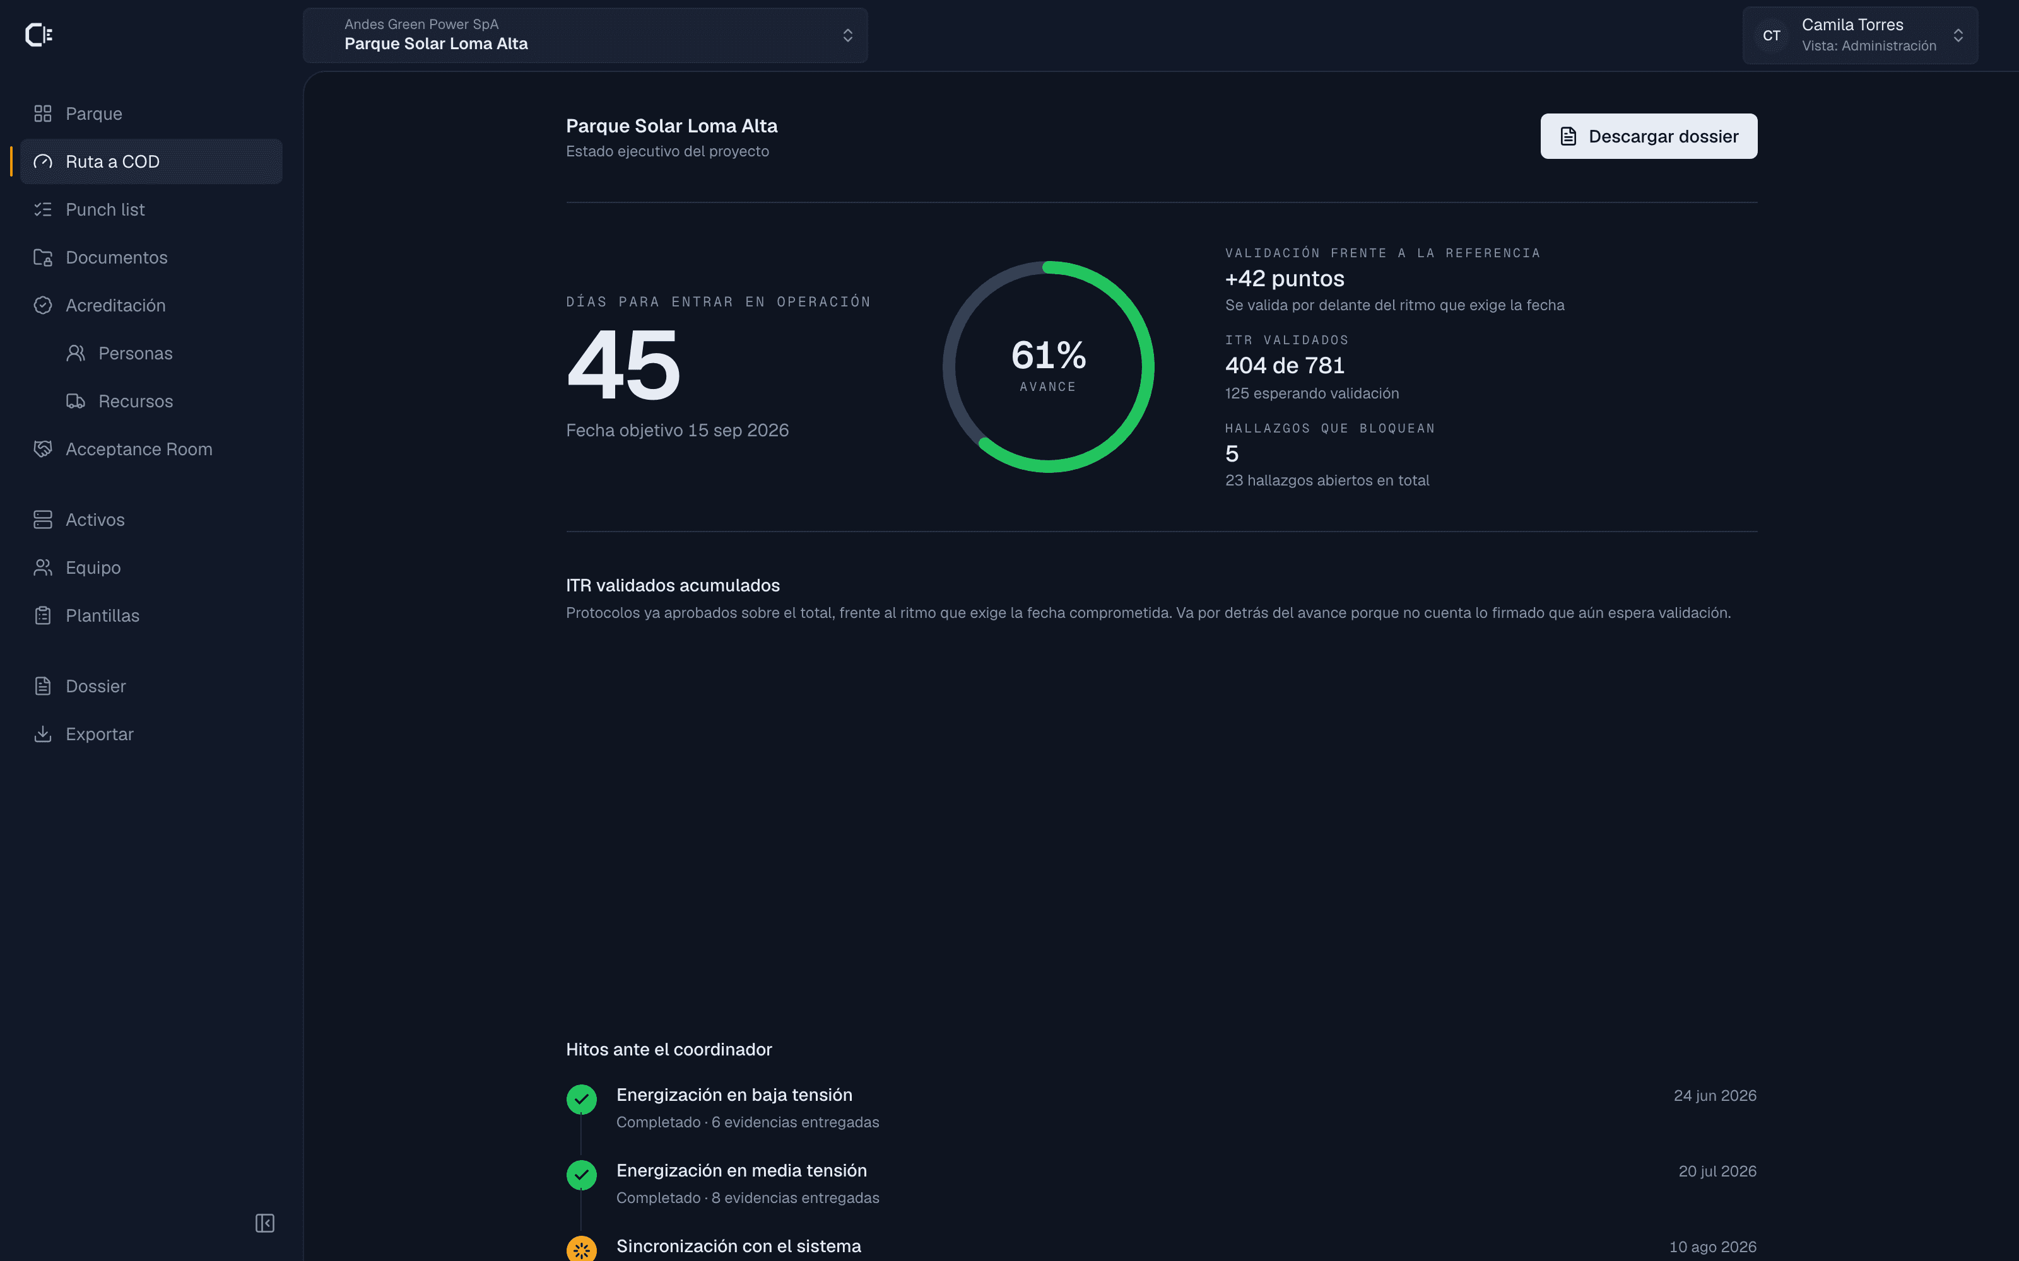Click ITR validados acumulados heading
The image size is (2019, 1261).
(673, 586)
